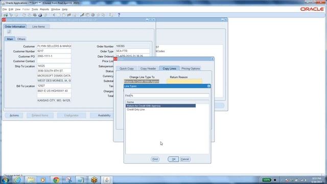Switch to the Copy Header tab

coord(148,68)
